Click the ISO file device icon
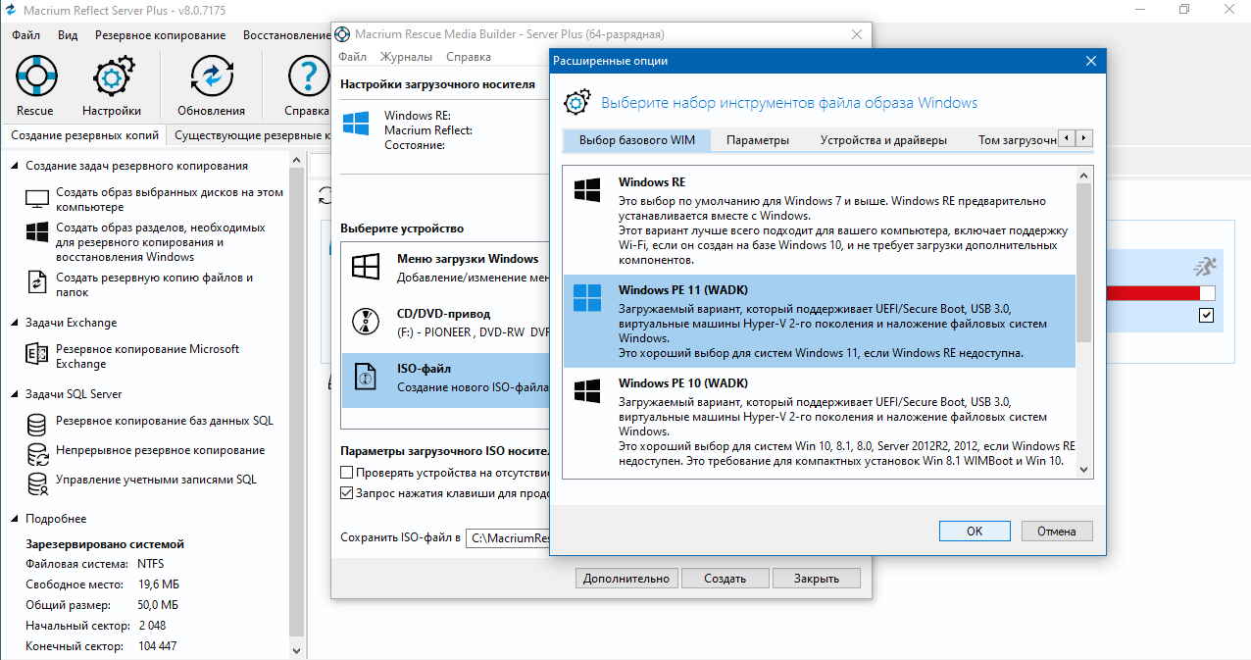Viewport: 1251px width, 660px height. click(x=366, y=378)
